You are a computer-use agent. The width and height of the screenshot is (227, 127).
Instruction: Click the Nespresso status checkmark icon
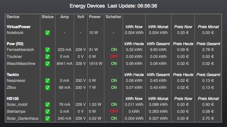48,81
